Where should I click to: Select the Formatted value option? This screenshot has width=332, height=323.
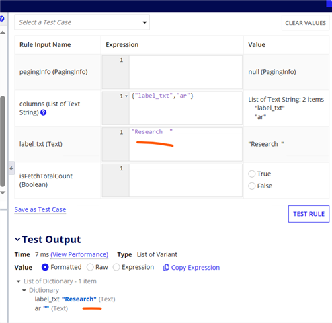[x=45, y=267]
